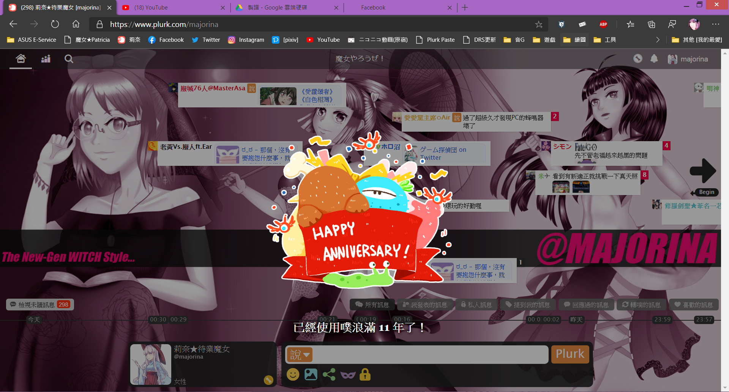This screenshot has width=729, height=392.
Task: Toggle the privacy lock icon
Action: 365,374
